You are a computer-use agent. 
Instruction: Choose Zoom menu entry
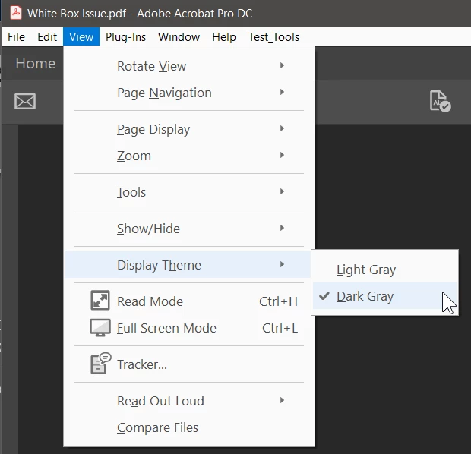(x=189, y=156)
